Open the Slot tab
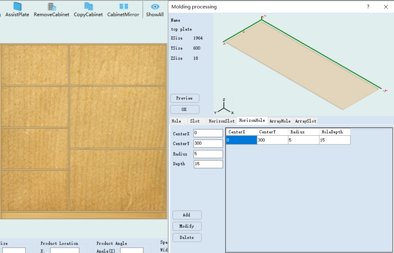 pos(195,121)
